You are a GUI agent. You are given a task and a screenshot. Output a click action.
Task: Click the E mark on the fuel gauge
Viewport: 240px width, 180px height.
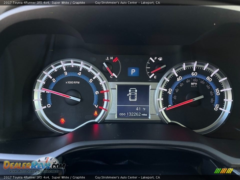pos(155,77)
